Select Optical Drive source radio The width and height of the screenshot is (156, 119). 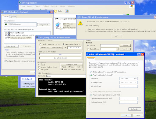point(88,49)
